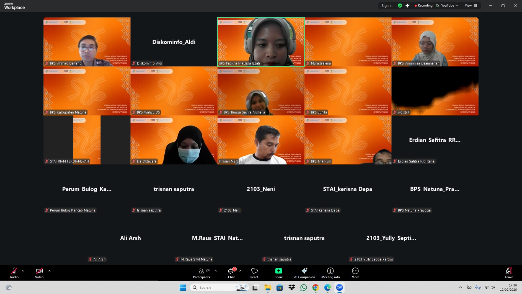The width and height of the screenshot is (522, 294).
Task: Unmute the microphone with Audio button
Action: click(x=14, y=273)
